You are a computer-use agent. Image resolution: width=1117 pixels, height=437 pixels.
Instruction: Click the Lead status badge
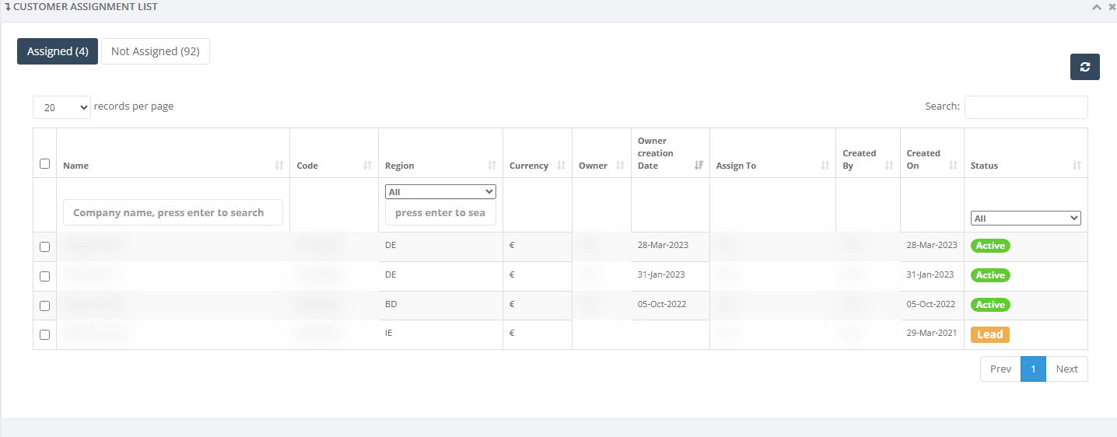989,334
